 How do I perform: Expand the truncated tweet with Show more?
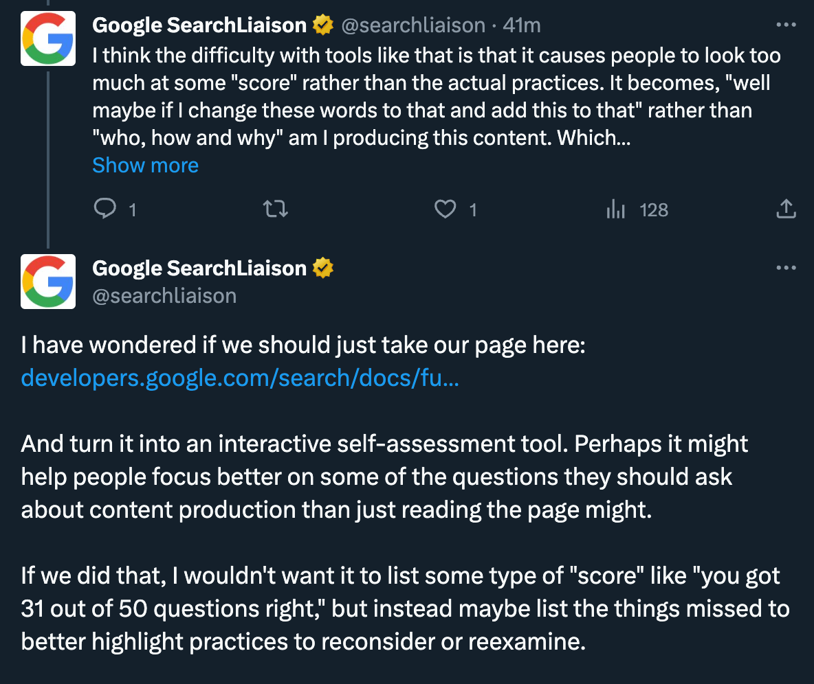tap(145, 166)
